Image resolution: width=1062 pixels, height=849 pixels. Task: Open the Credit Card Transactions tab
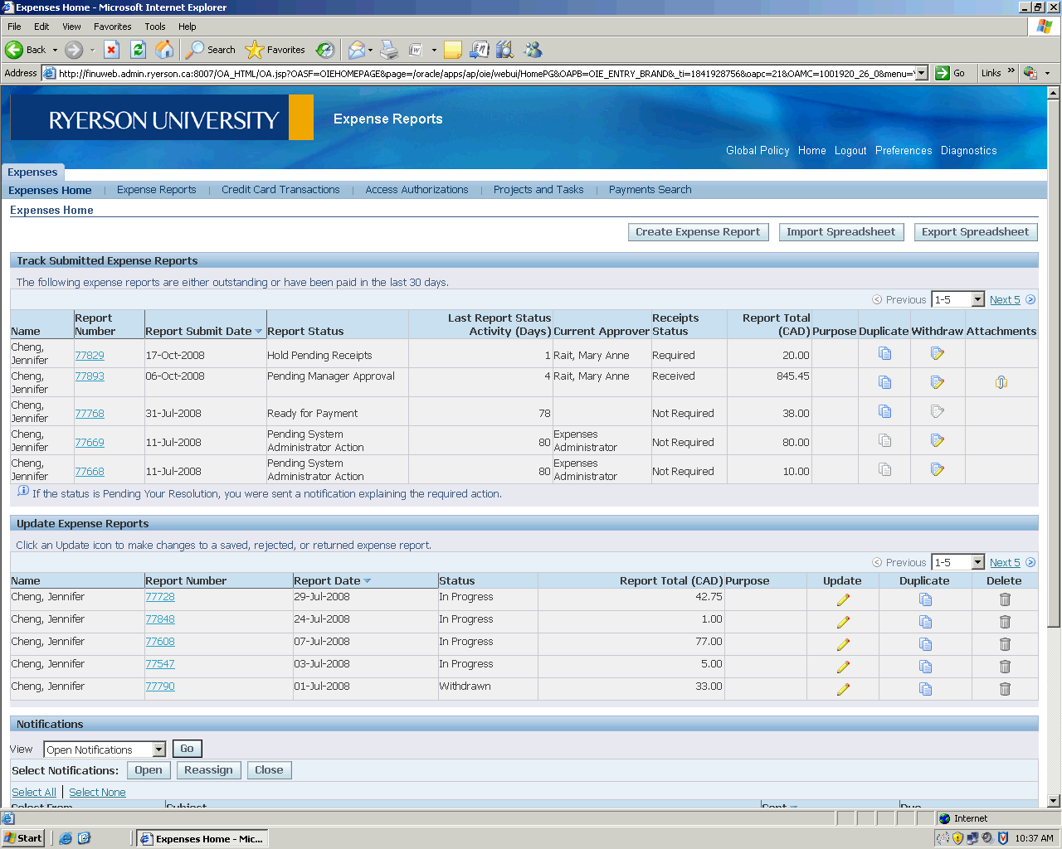280,190
